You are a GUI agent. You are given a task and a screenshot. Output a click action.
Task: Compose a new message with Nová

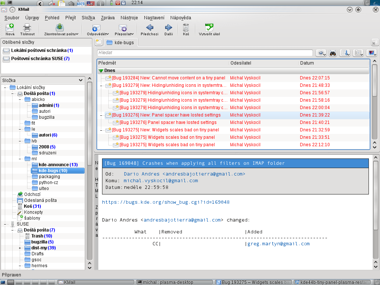coord(10,29)
